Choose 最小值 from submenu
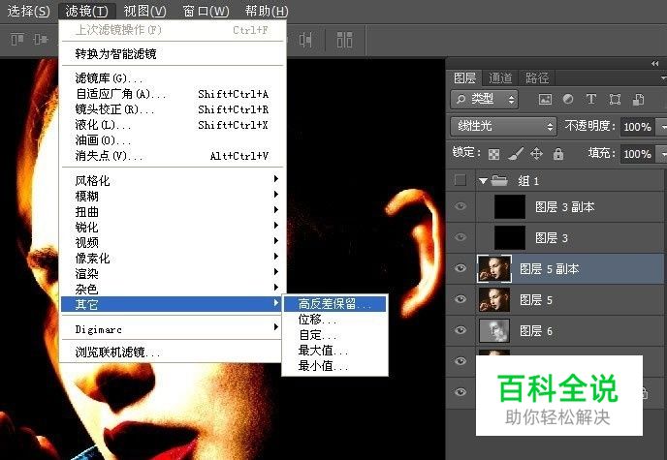 (334, 366)
